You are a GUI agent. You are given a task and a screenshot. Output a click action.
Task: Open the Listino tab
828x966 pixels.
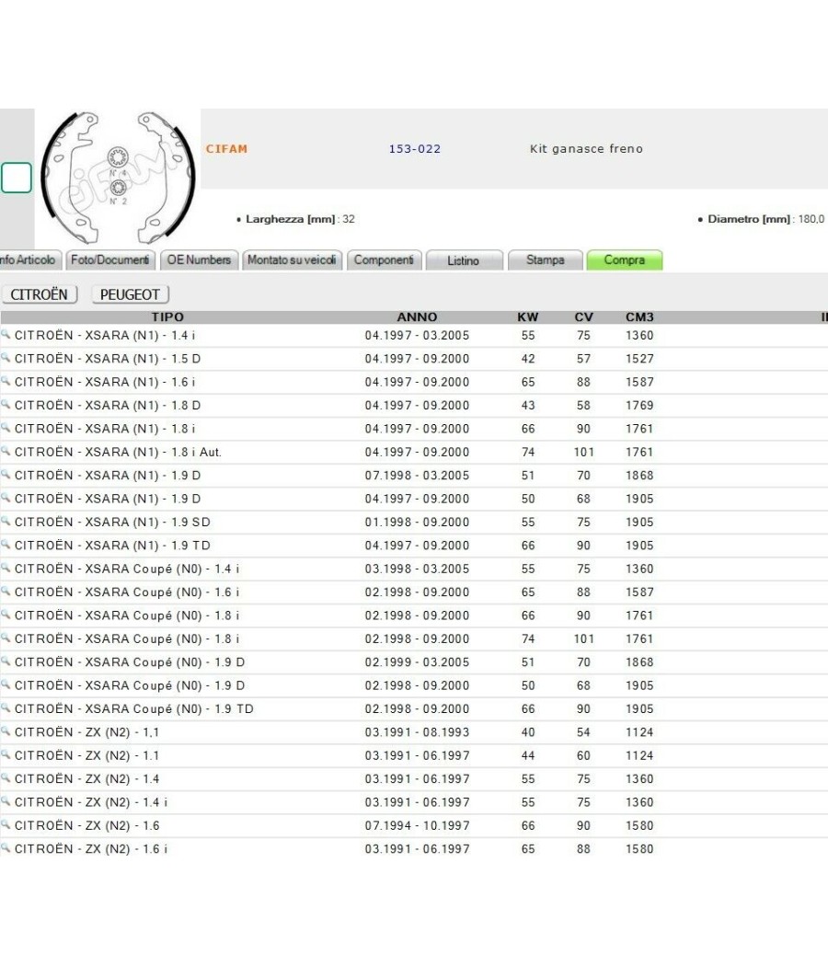[x=464, y=260]
